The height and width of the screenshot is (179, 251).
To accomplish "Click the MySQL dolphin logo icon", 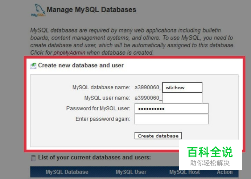I will pyautogui.click(x=38, y=10).
